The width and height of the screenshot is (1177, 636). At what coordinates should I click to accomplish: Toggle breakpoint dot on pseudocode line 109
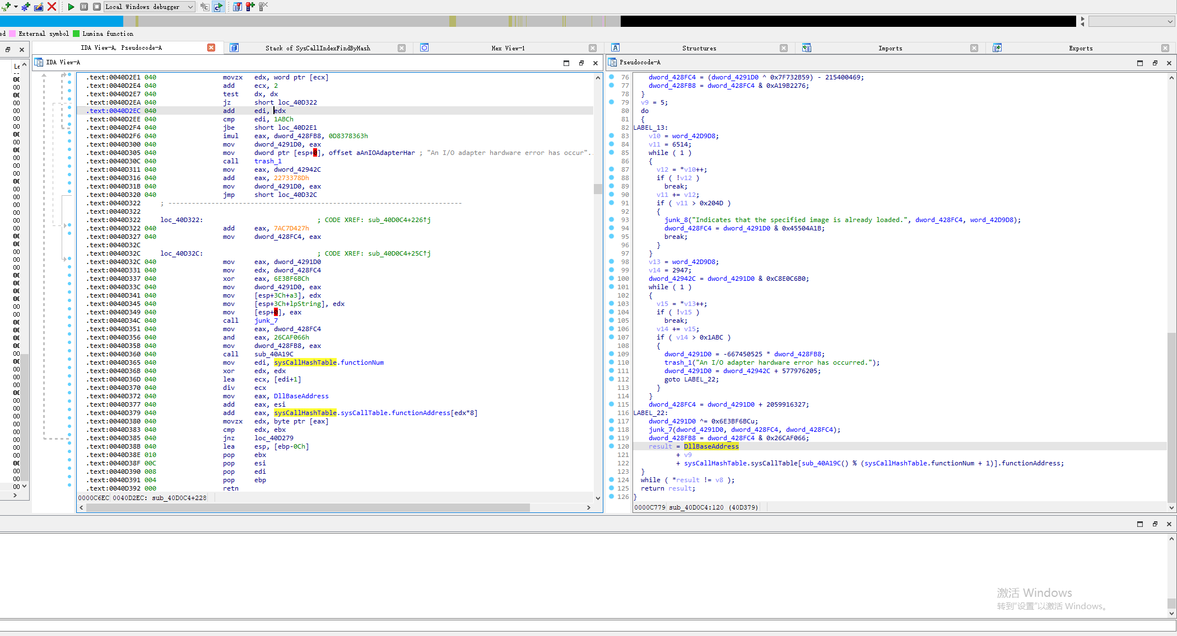611,354
